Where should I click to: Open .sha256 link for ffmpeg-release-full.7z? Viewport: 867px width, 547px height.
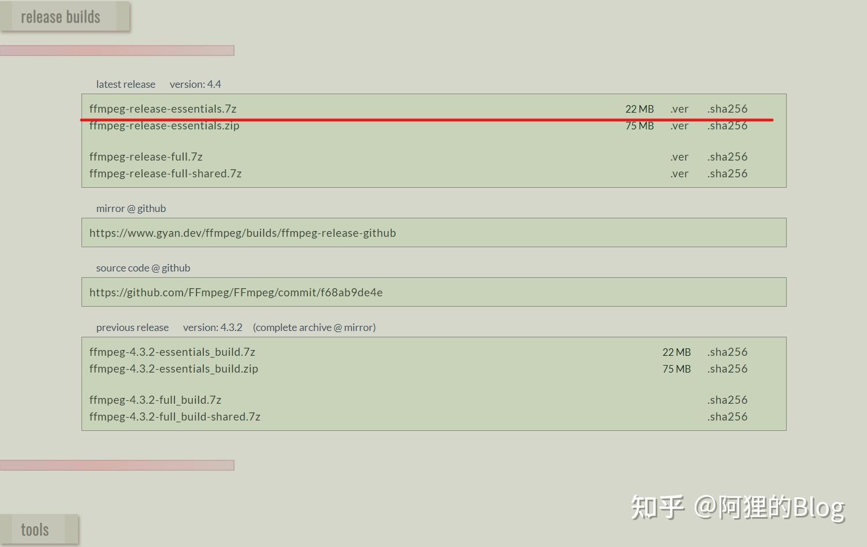(727, 157)
